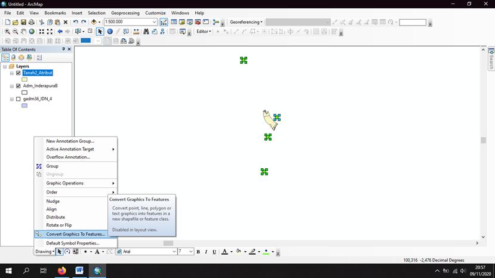Select the Rotate tool on Drawing toolbar
This screenshot has width=495, height=278.
(67, 252)
